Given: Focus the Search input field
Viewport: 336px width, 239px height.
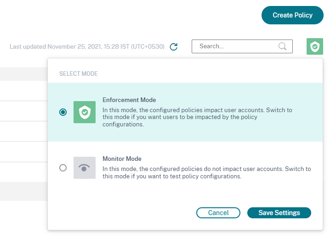Looking at the screenshot, I should [x=234, y=46].
